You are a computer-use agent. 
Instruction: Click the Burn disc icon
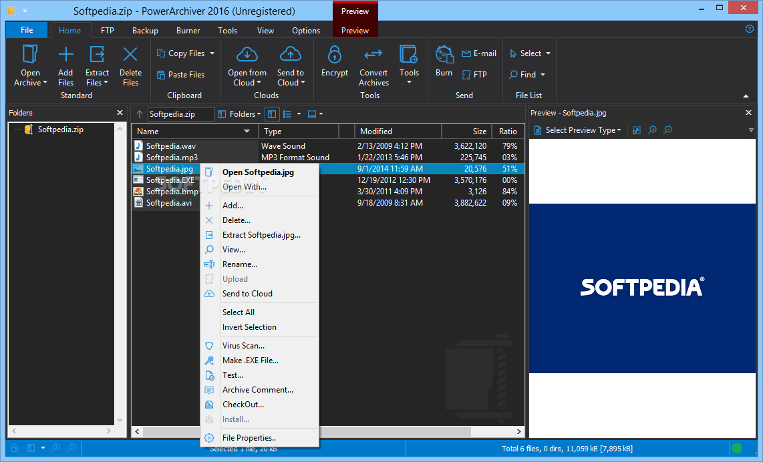click(444, 54)
